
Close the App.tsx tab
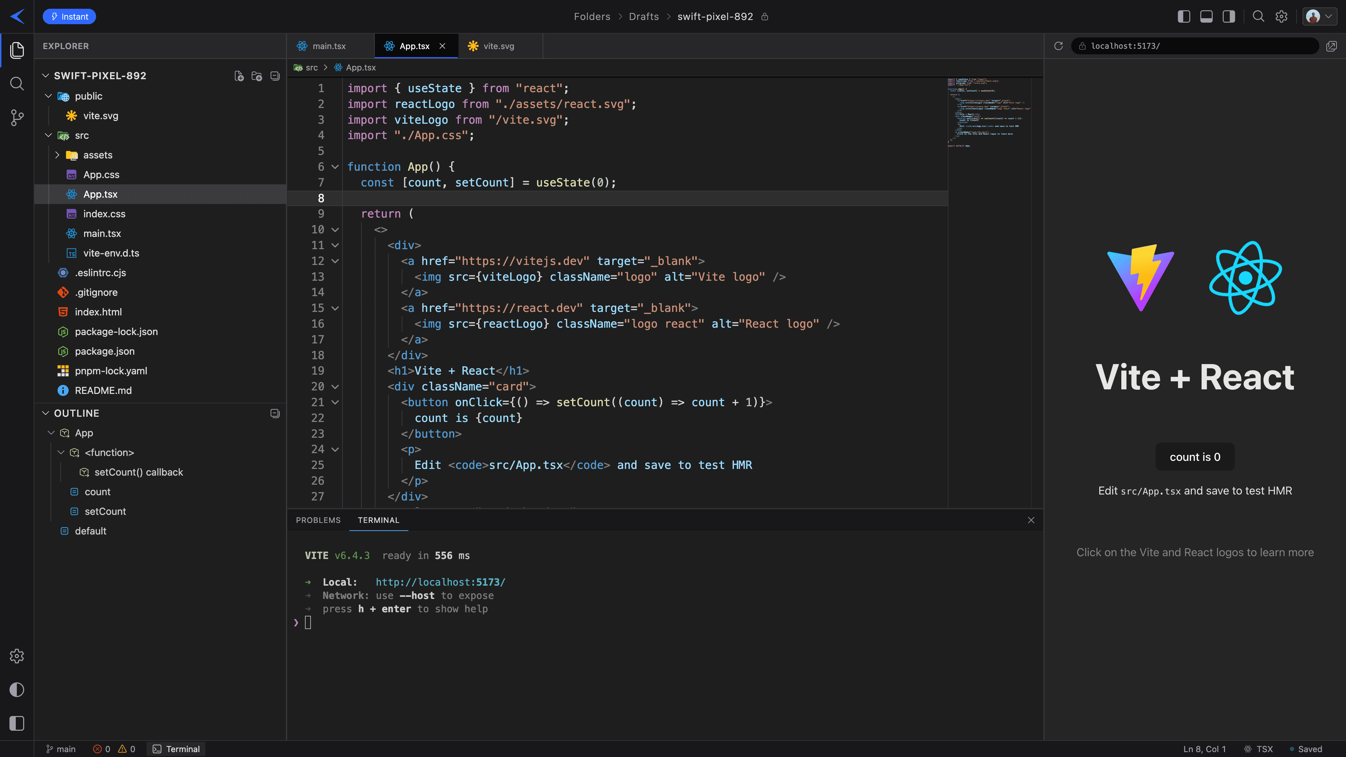pyautogui.click(x=442, y=46)
